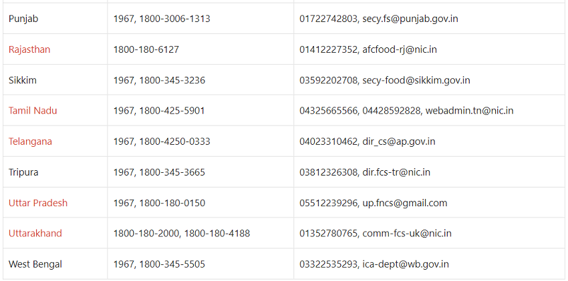Open the Uttarakhand state link
This screenshot has width=568, height=281.
tap(35, 234)
